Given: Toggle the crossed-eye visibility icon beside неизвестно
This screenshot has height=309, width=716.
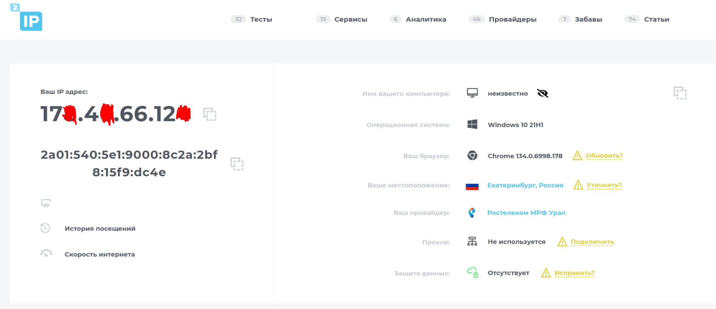Looking at the screenshot, I should point(543,93).
